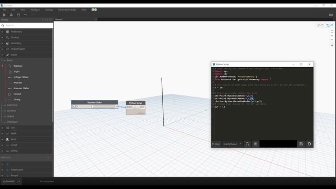Viewport: 336px width, 189px height.
Task: Expand the Location subcategory
Action: point(5,111)
